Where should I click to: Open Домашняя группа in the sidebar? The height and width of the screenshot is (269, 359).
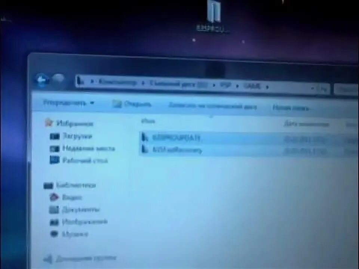tap(86, 259)
